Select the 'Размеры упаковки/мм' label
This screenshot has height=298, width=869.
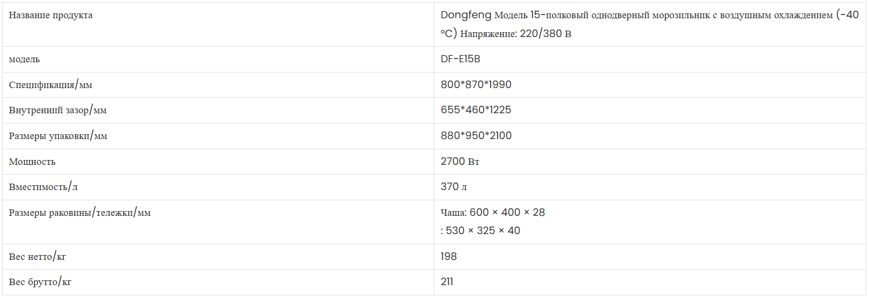point(58,136)
